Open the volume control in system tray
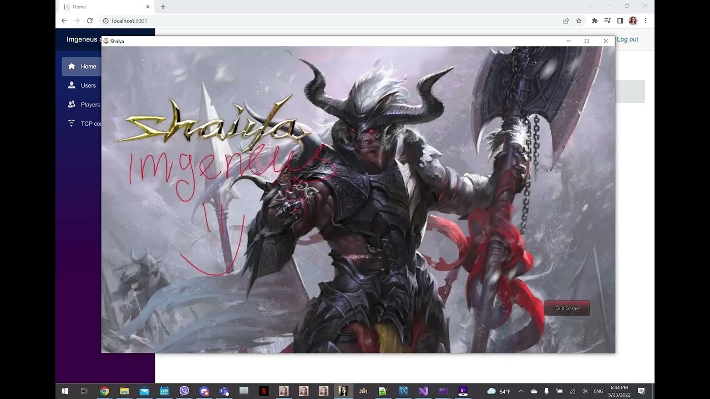The image size is (710, 399). tap(585, 391)
